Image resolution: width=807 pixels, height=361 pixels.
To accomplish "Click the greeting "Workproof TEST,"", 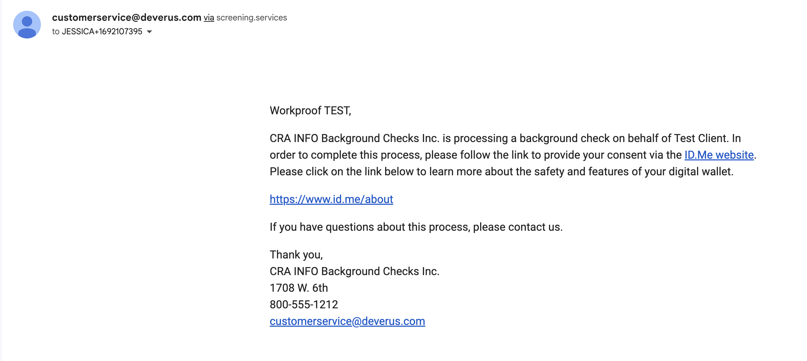I will click(x=310, y=111).
